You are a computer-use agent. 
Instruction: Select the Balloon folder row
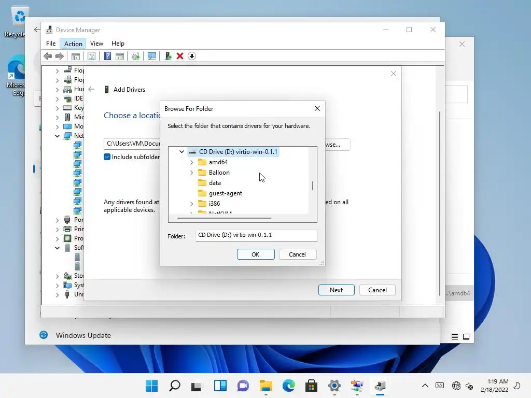click(x=219, y=173)
